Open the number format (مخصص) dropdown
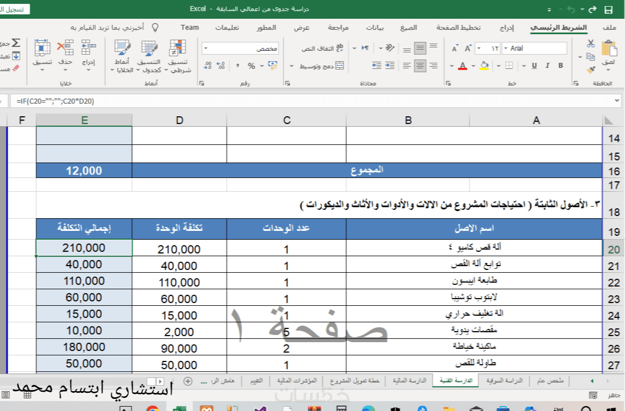The width and height of the screenshot is (625, 411). [x=206, y=48]
